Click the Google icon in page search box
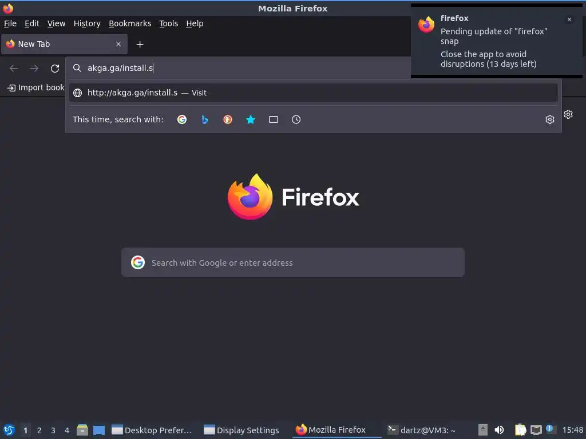The height and width of the screenshot is (439, 586). pos(138,262)
